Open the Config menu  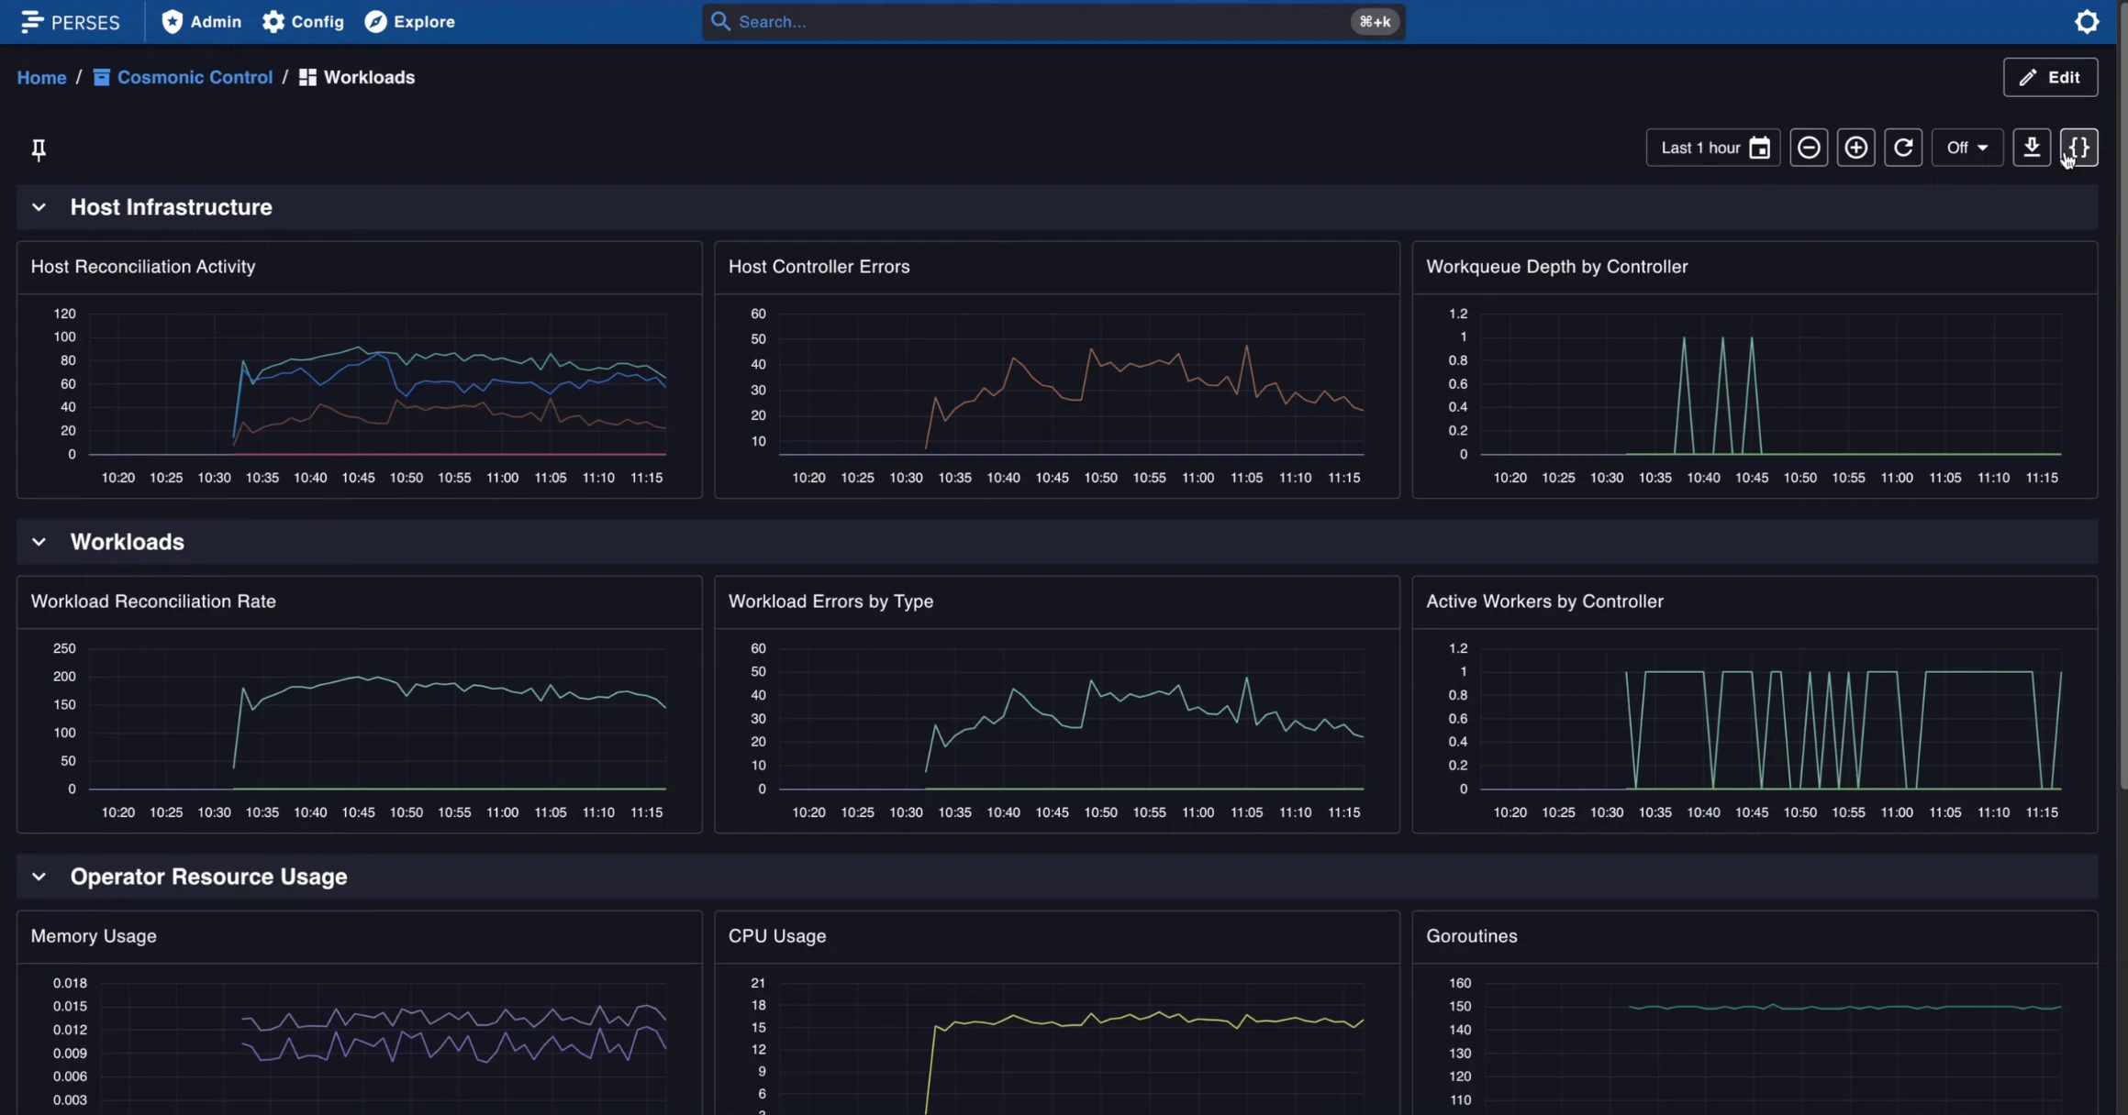click(x=303, y=22)
